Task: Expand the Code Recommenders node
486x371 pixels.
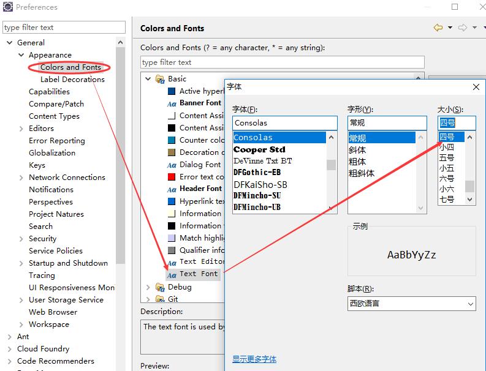Action: point(10,361)
